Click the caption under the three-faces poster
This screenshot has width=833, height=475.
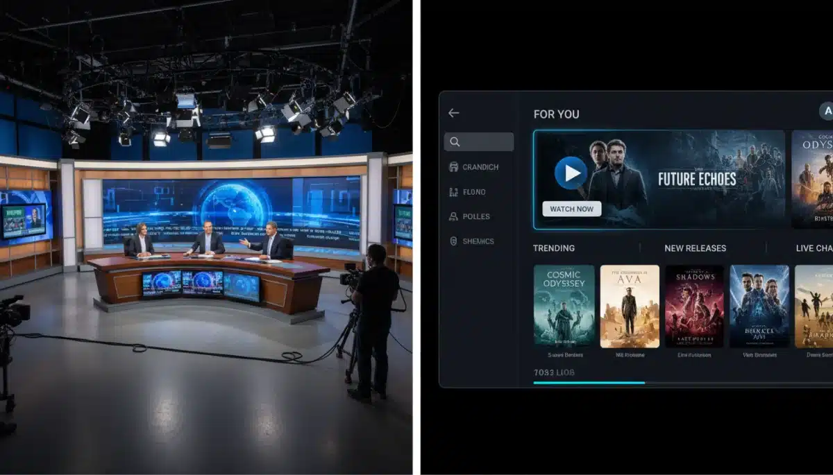coord(759,355)
